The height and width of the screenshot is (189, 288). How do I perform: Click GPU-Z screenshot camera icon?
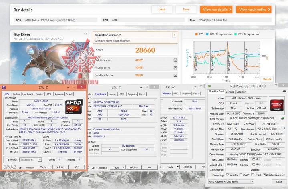[x=284, y=91]
